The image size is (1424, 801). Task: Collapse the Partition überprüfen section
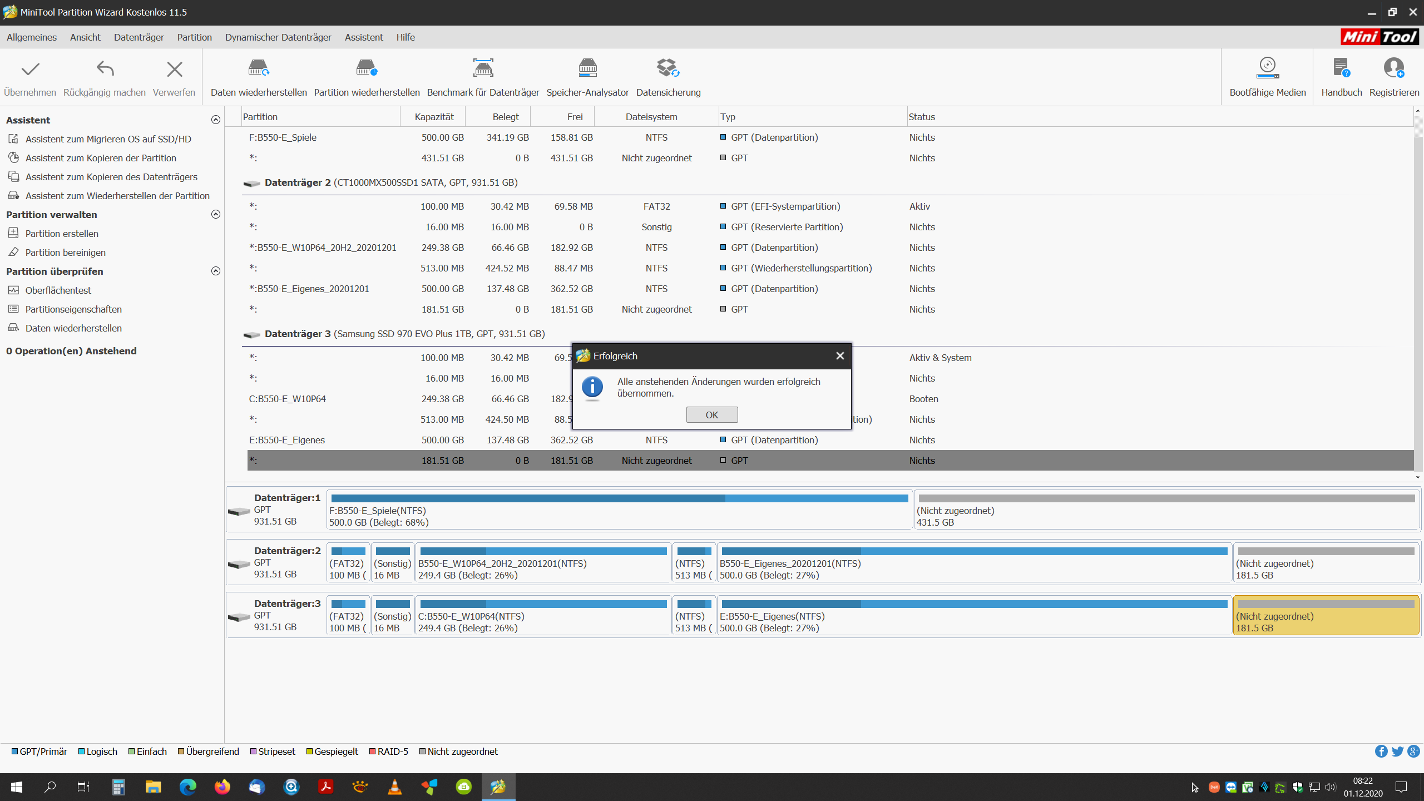tap(216, 271)
